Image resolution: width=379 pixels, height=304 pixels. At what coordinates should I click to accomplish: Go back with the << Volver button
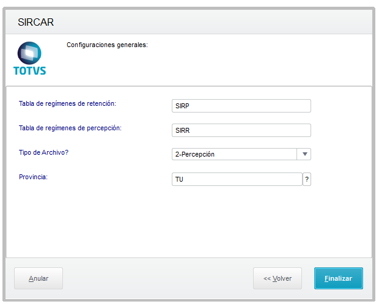click(x=278, y=278)
